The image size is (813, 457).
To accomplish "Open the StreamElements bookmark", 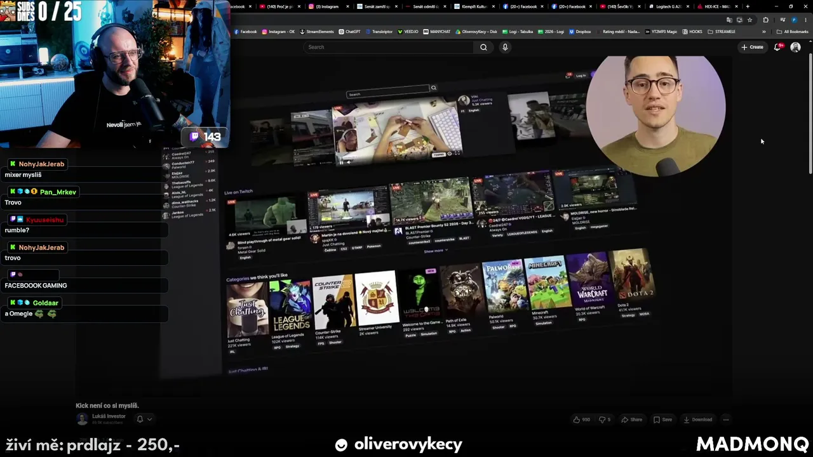I will pyautogui.click(x=317, y=32).
